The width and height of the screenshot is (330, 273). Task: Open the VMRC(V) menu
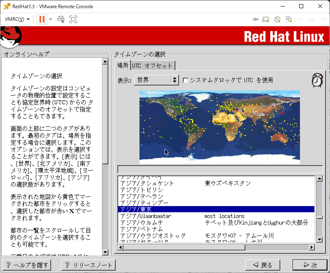(x=17, y=19)
